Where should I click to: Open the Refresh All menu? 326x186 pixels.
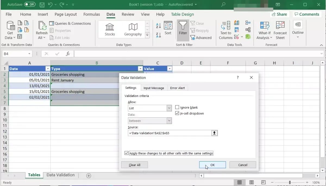click(42, 30)
